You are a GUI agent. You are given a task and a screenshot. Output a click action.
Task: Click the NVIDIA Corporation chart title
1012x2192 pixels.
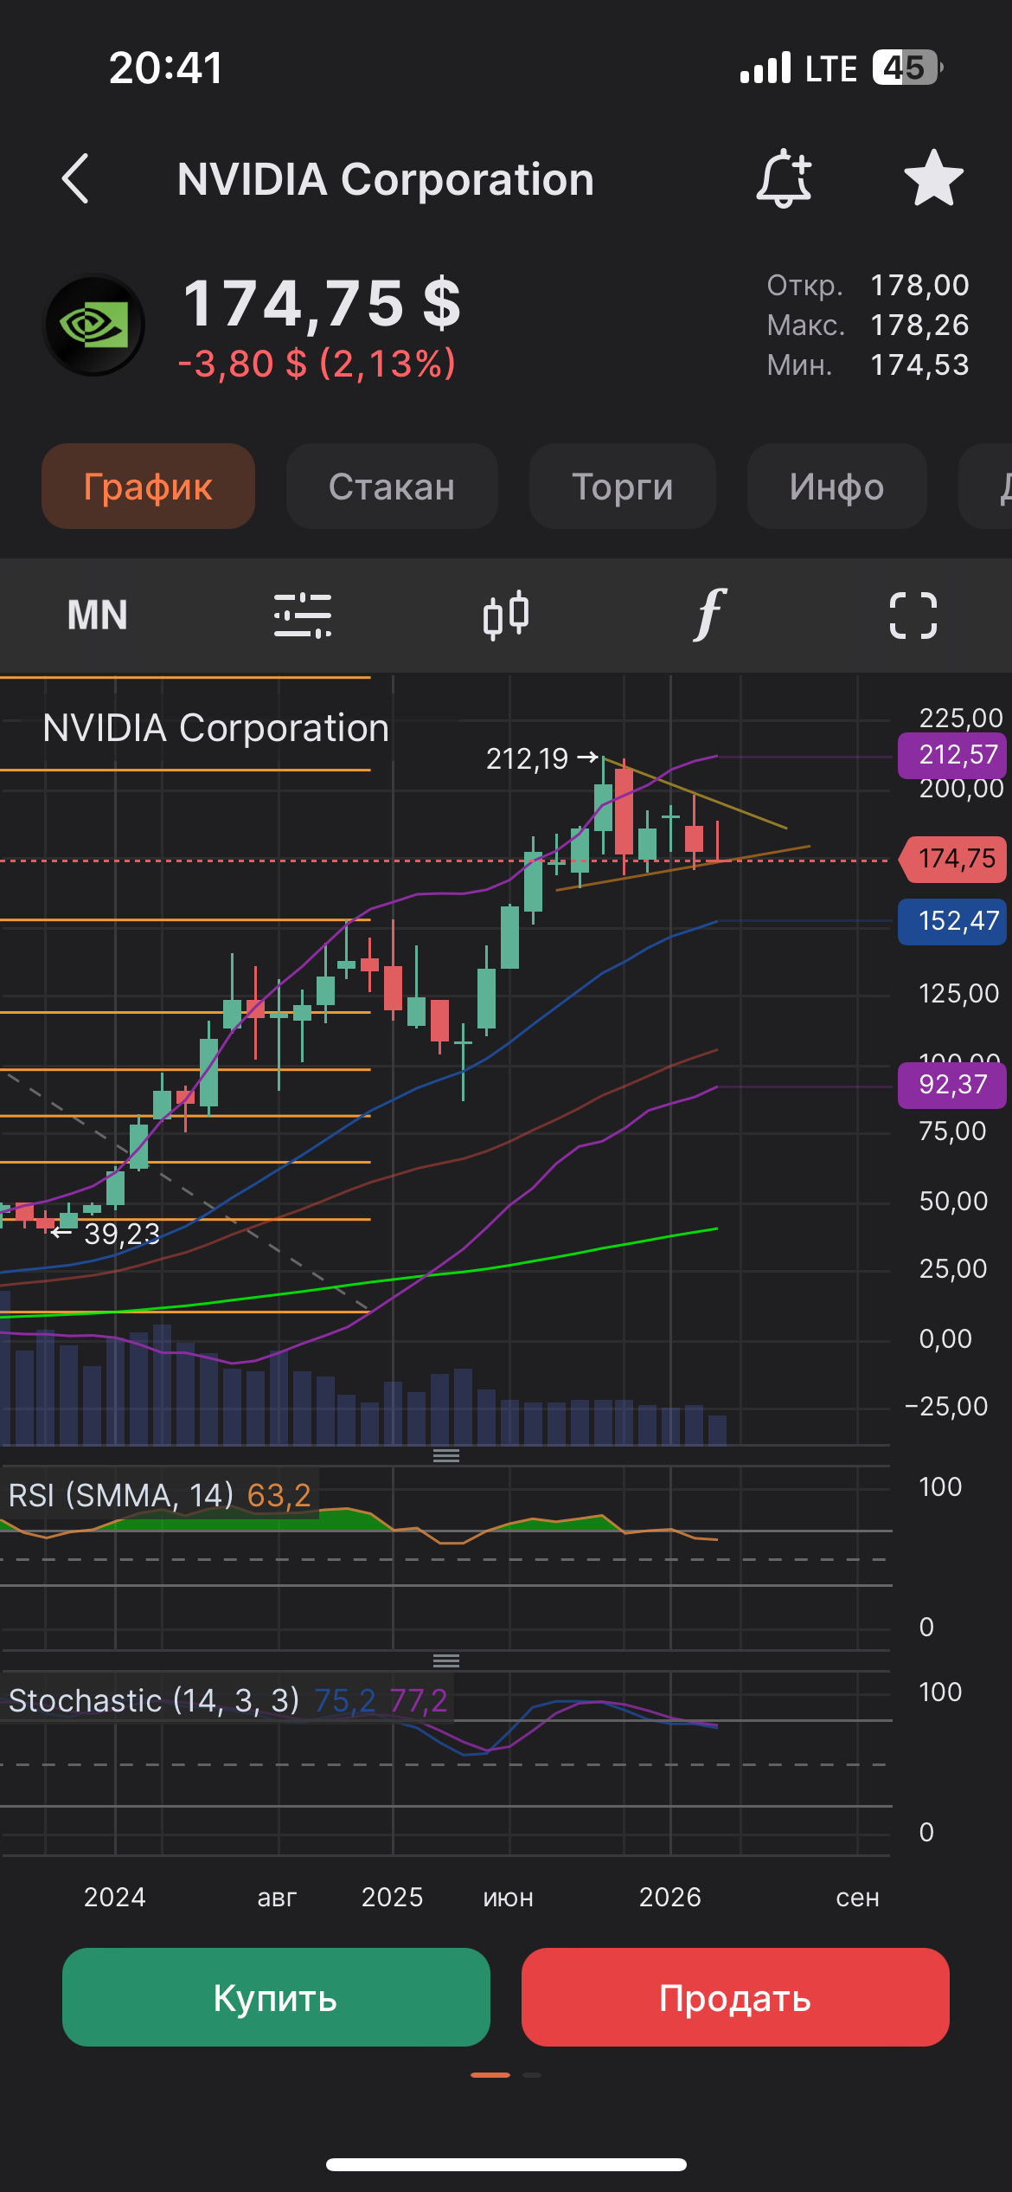pos(215,727)
